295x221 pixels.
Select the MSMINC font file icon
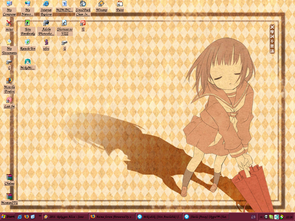pos(65,6)
